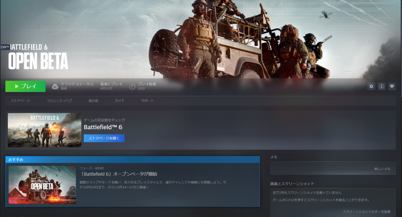Image resolution: width=402 pixels, height=217 pixels.
Task: Click ゲームの完全版をチェック text
Action: pos(104,120)
